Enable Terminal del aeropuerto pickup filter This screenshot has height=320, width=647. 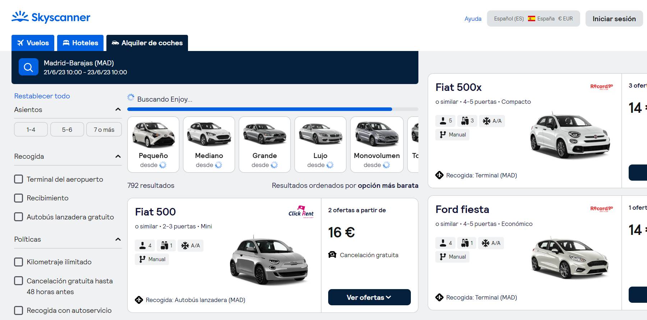click(x=18, y=179)
